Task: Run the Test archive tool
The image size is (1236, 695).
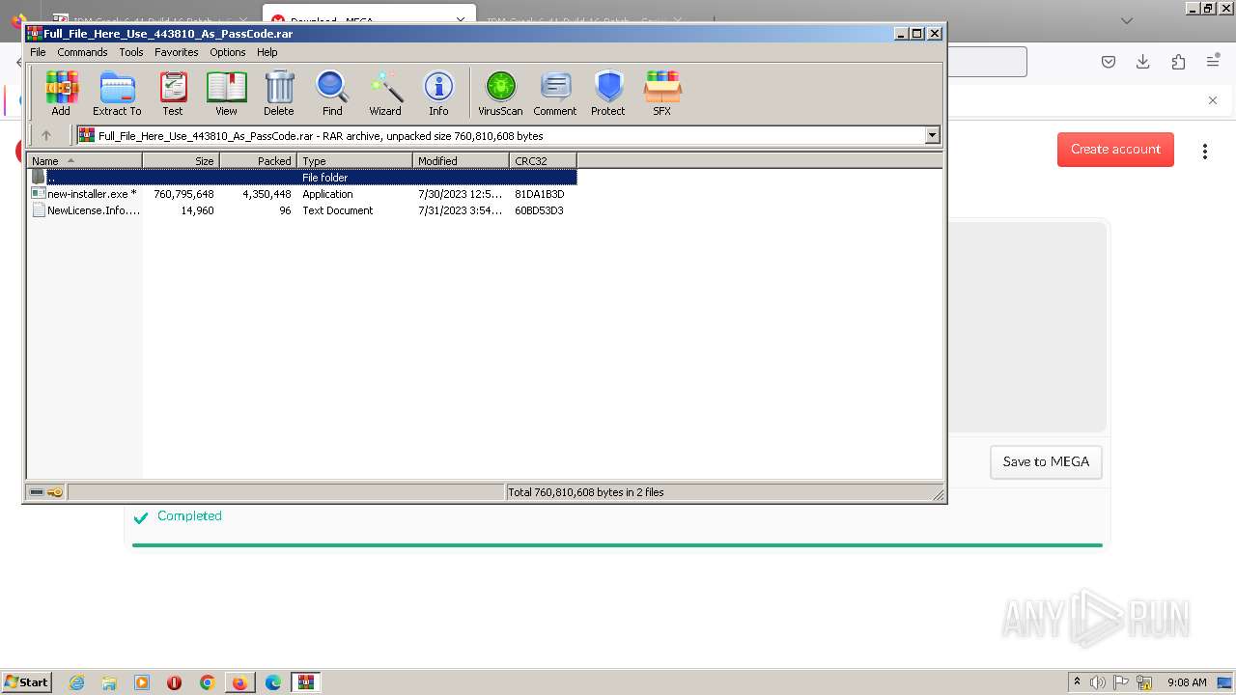Action: pyautogui.click(x=173, y=94)
